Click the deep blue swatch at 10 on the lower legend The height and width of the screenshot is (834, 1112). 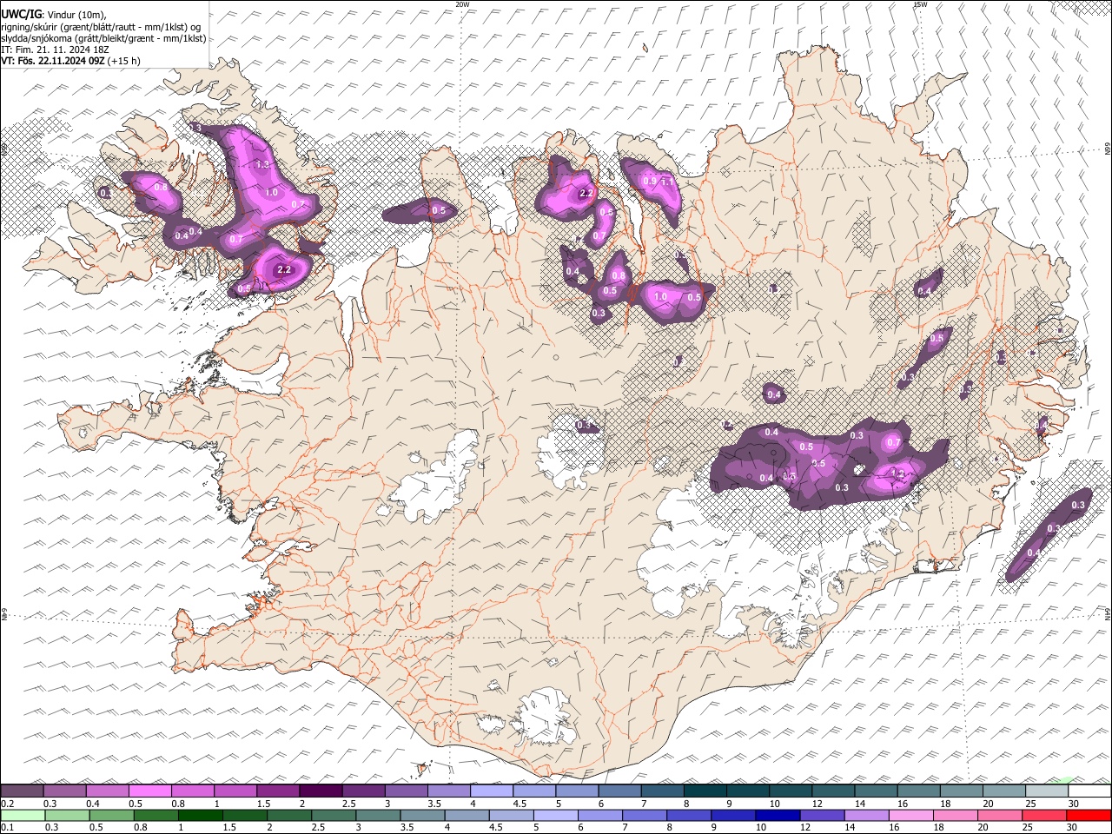point(778,815)
